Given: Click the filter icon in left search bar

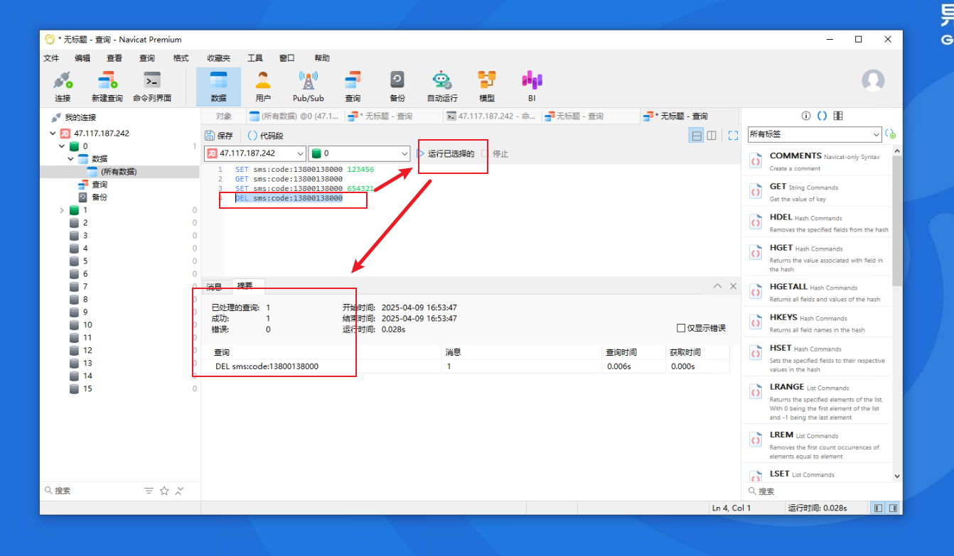Looking at the screenshot, I should [x=149, y=491].
